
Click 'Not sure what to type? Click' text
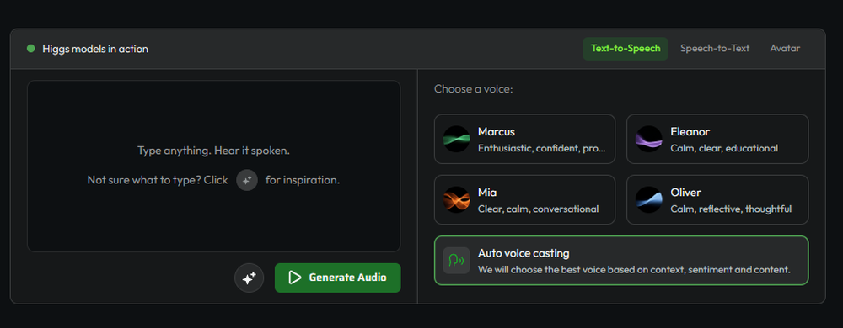coord(158,180)
